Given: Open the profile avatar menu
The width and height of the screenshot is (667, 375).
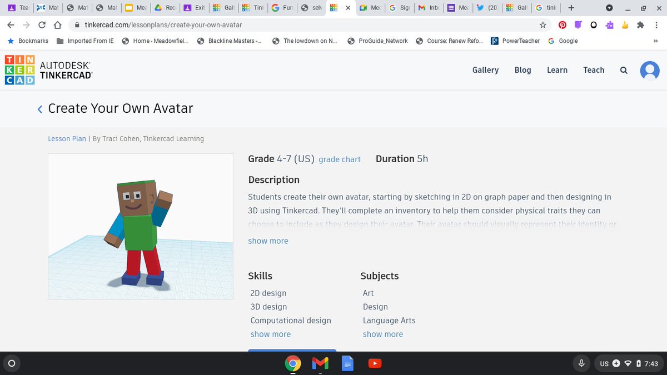Looking at the screenshot, I should [x=650, y=71].
